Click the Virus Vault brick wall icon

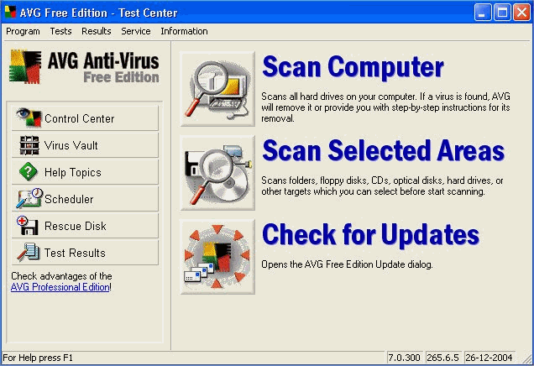tap(29, 145)
